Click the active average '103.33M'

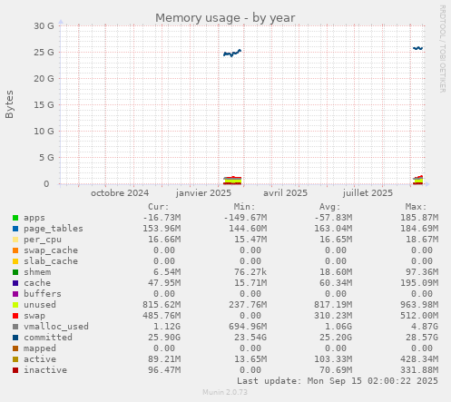coord(333,359)
